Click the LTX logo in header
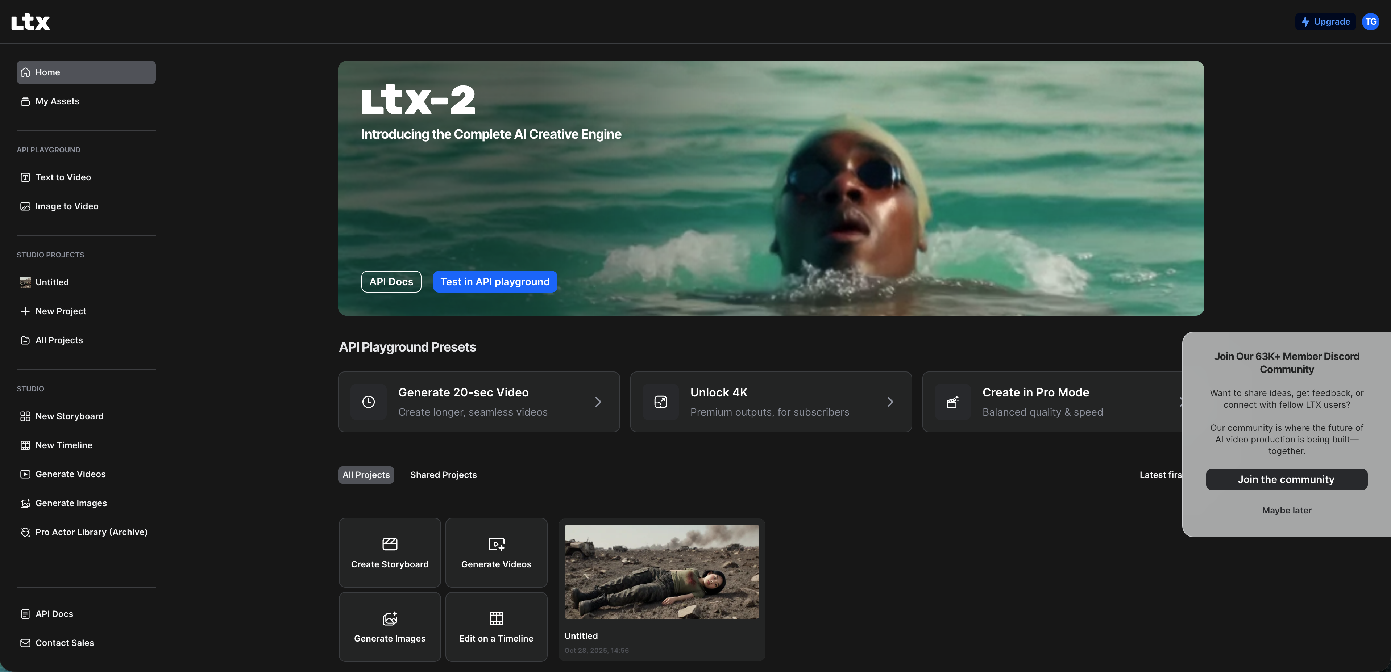1391x672 pixels. tap(30, 22)
